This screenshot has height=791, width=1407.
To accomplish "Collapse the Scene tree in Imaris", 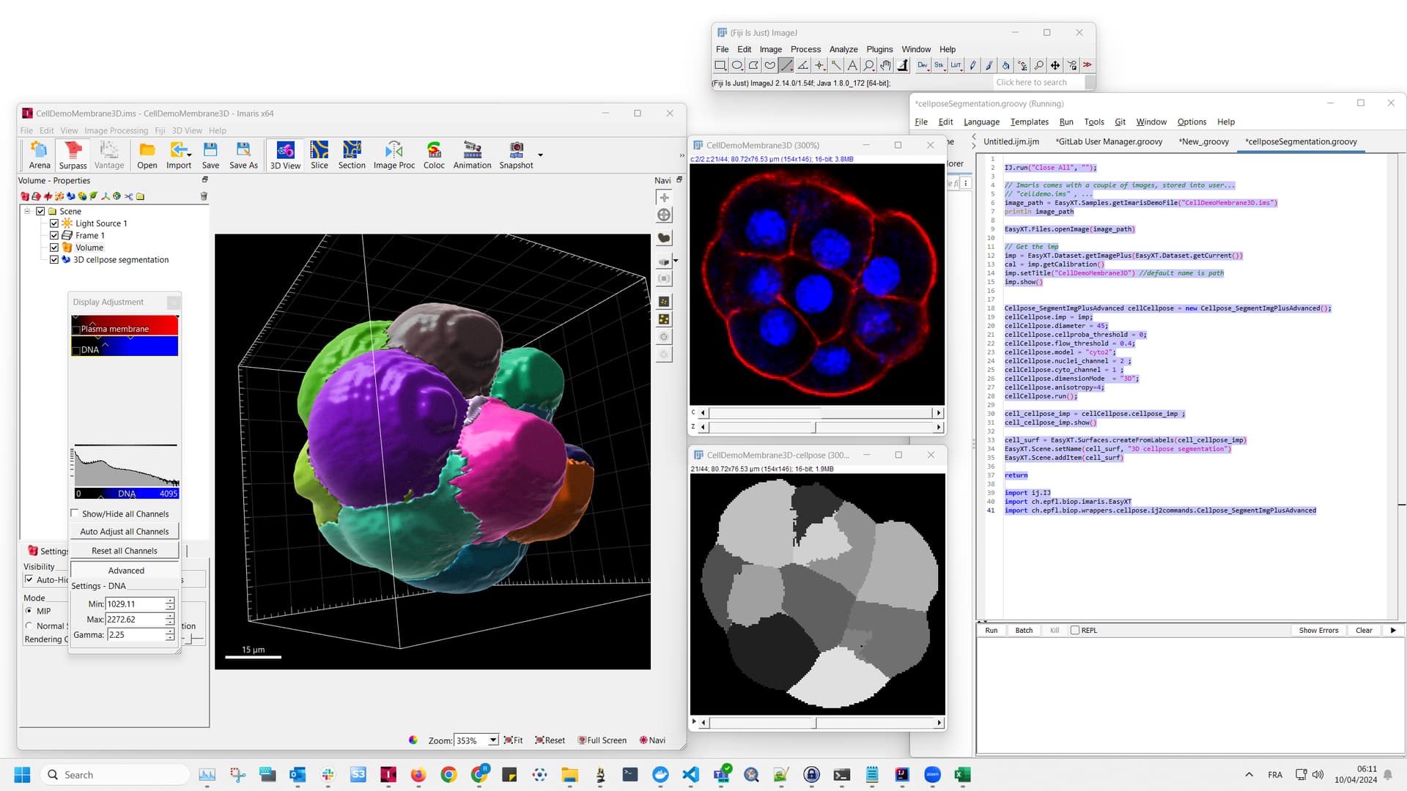I will 28,211.
